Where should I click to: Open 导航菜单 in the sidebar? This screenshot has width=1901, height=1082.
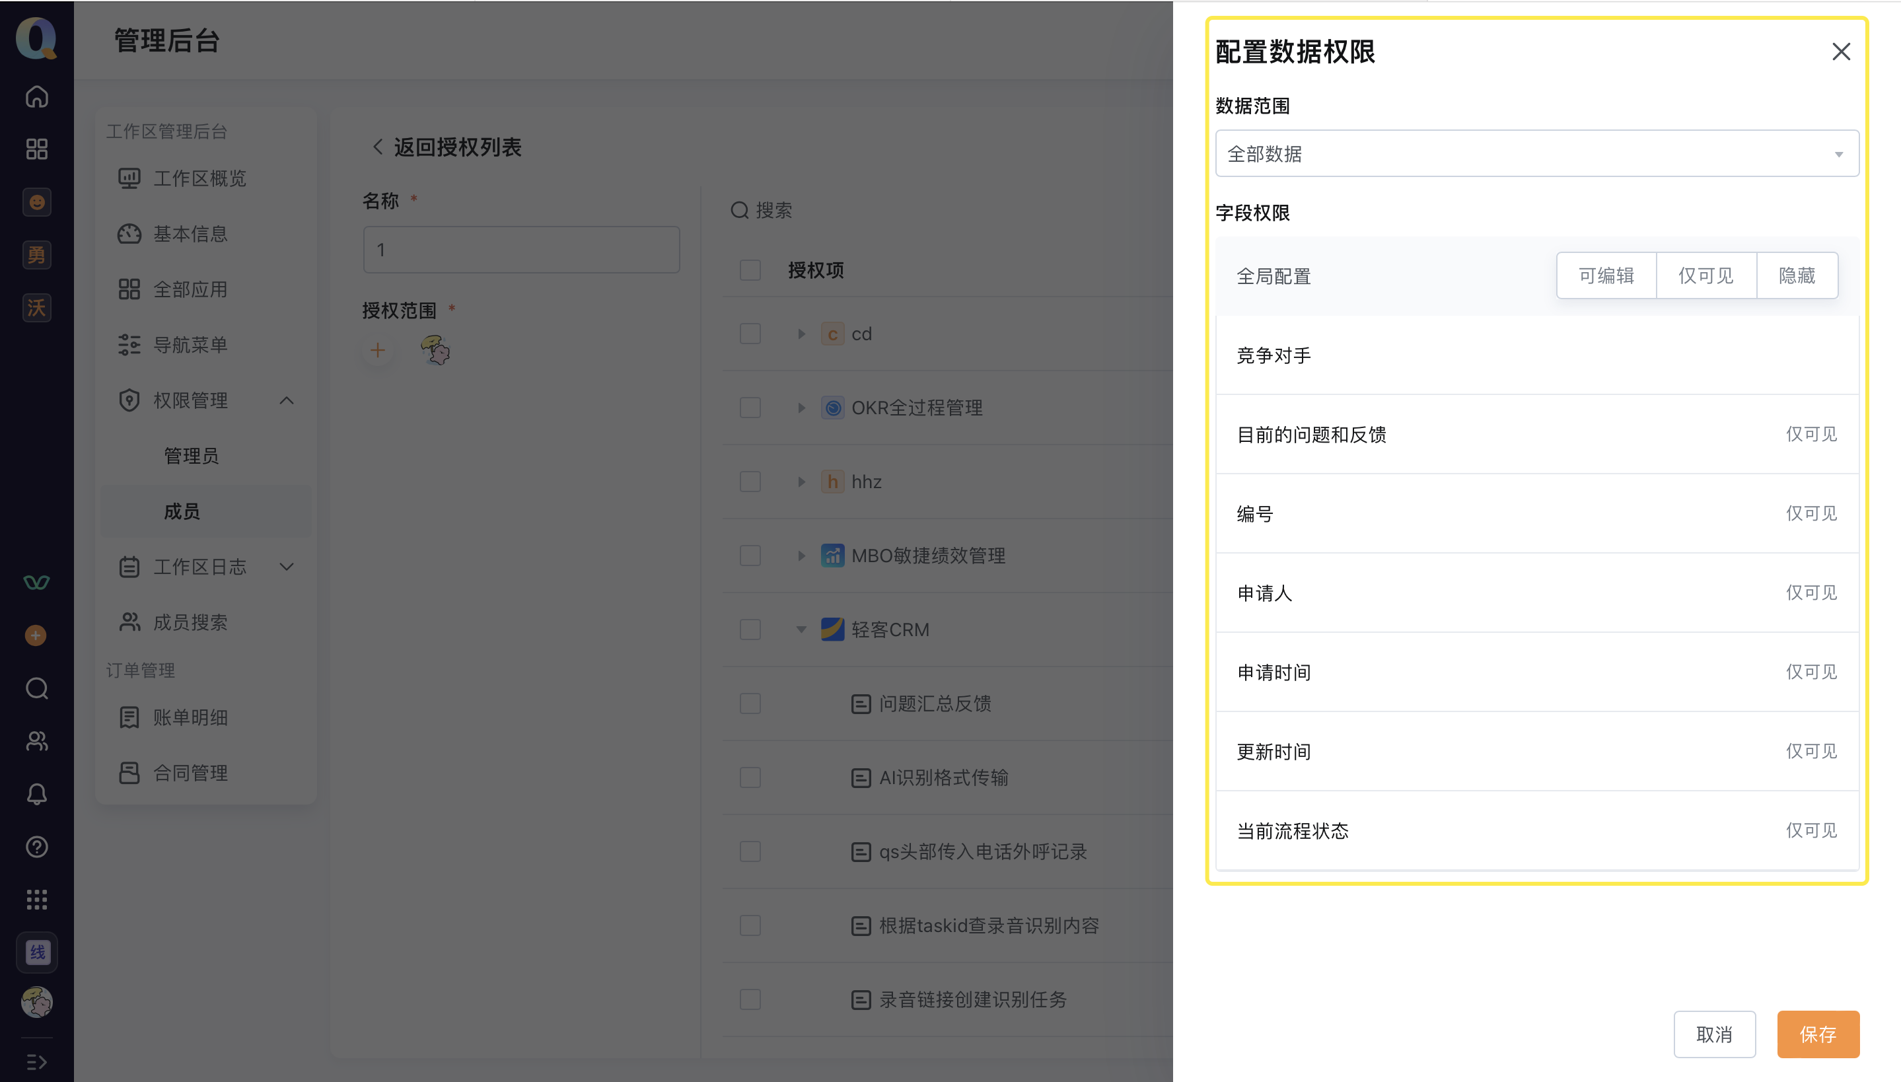pos(206,345)
